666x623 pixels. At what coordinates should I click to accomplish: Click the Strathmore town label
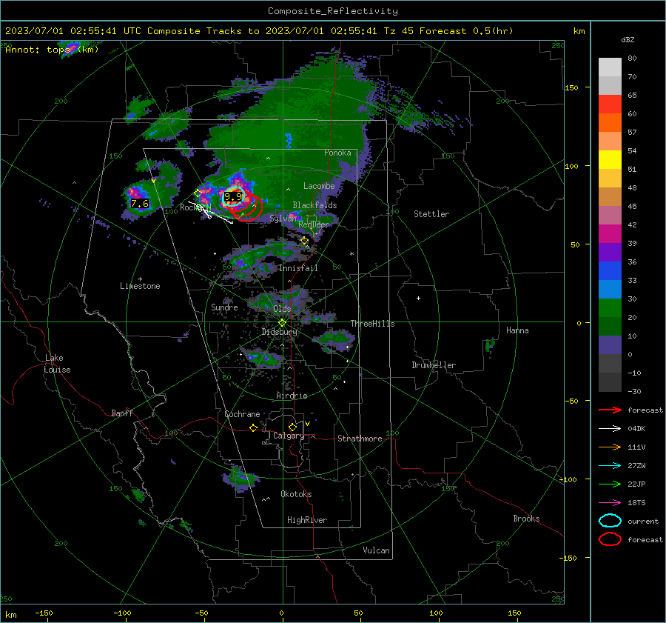coord(360,439)
